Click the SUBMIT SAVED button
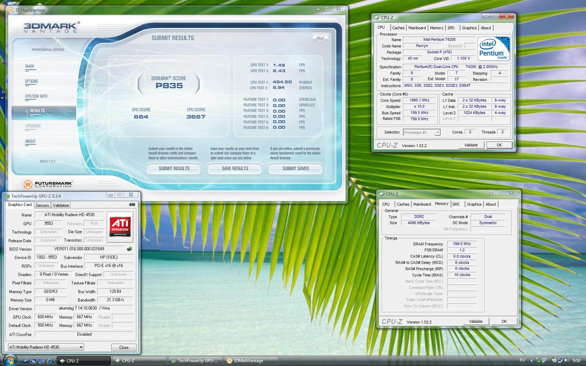Screen dimensions: 586x366 295,168
